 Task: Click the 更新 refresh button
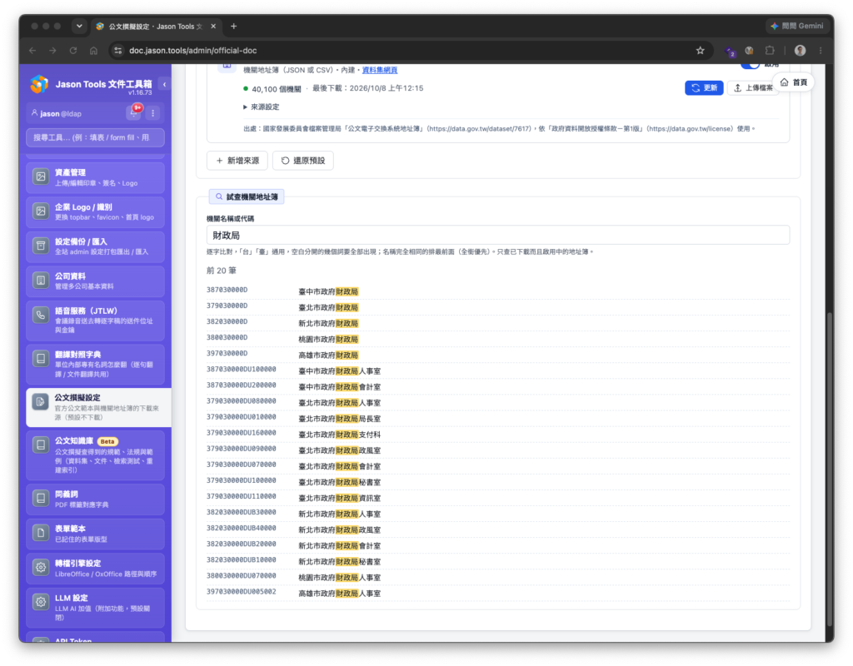pos(704,87)
